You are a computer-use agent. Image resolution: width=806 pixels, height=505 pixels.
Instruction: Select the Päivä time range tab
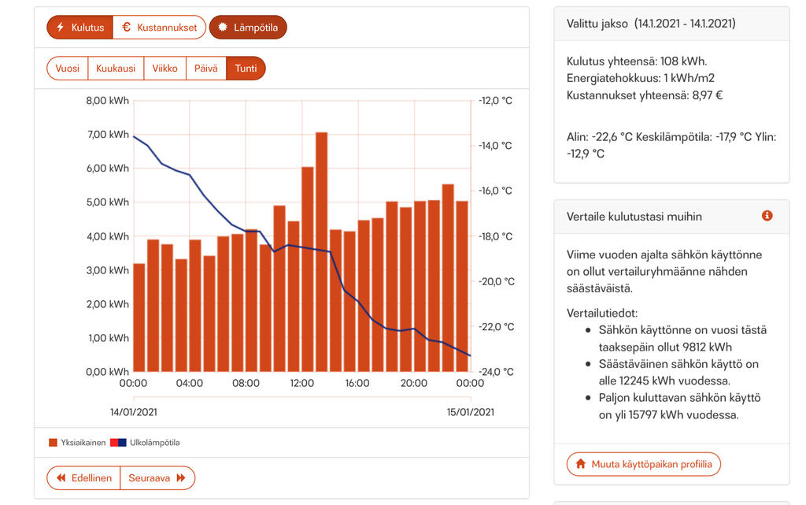(x=206, y=69)
